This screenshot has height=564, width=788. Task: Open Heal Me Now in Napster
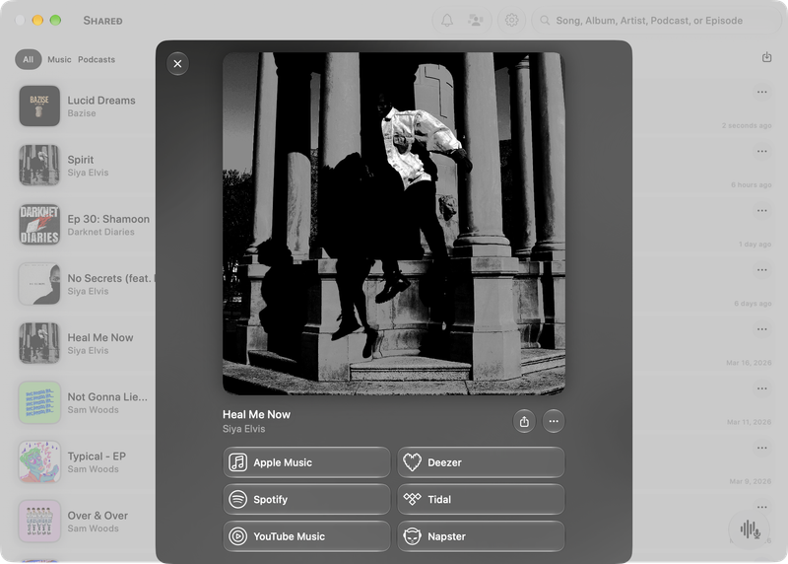[481, 536]
